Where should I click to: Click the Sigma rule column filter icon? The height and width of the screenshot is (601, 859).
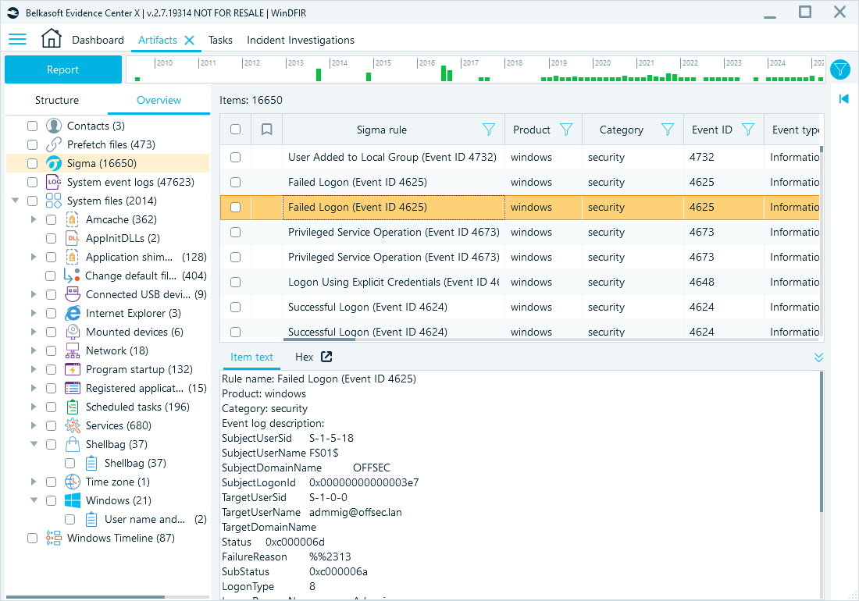(489, 130)
